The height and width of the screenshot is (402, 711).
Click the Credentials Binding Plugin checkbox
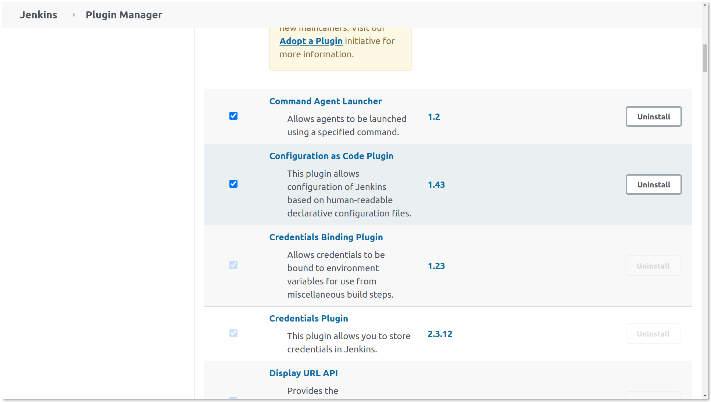(x=233, y=265)
